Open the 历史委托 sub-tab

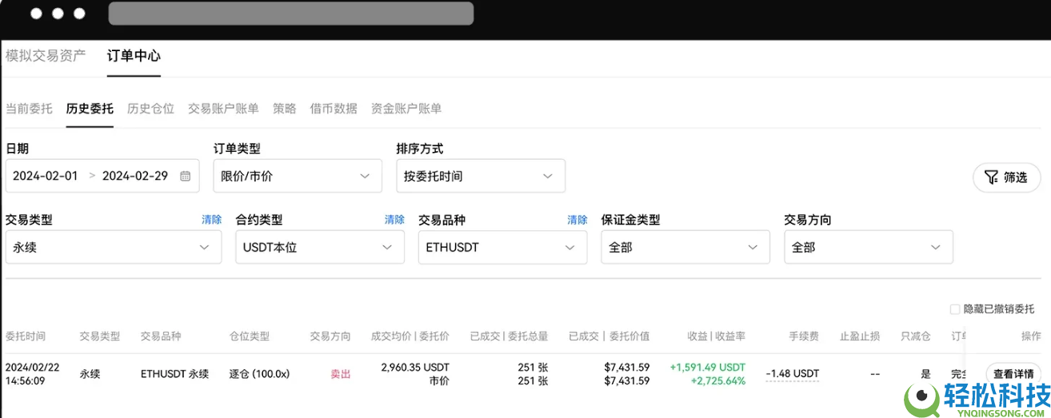pyautogui.click(x=90, y=109)
